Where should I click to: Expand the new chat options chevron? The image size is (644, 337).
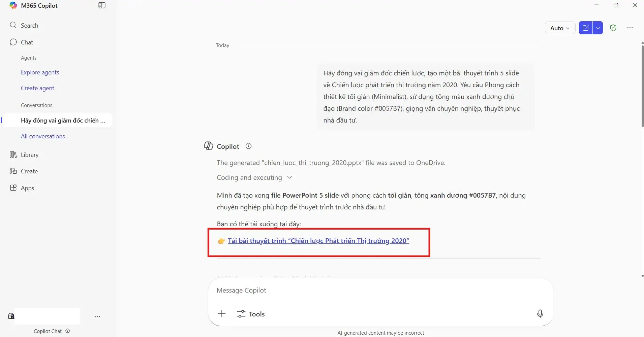click(x=598, y=28)
